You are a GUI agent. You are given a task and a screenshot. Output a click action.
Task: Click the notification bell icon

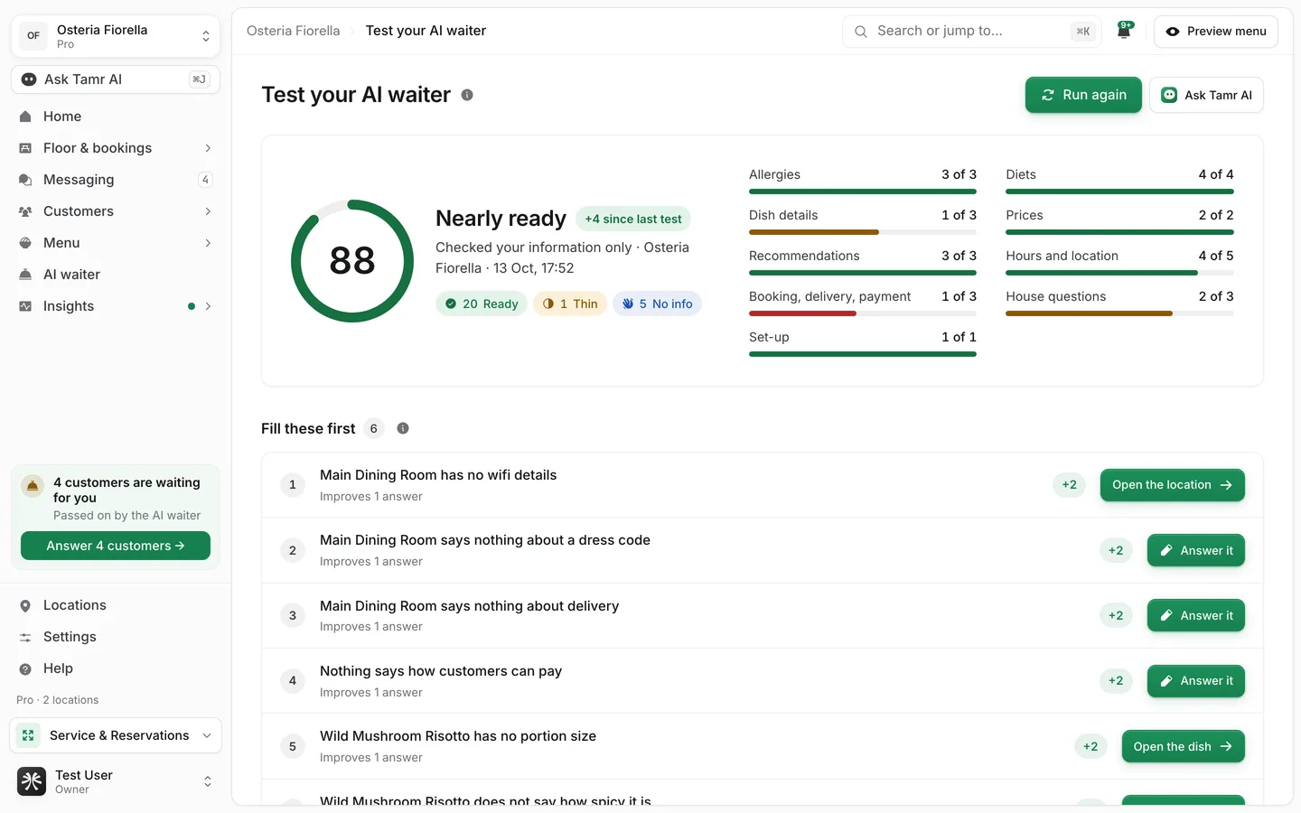(1124, 31)
